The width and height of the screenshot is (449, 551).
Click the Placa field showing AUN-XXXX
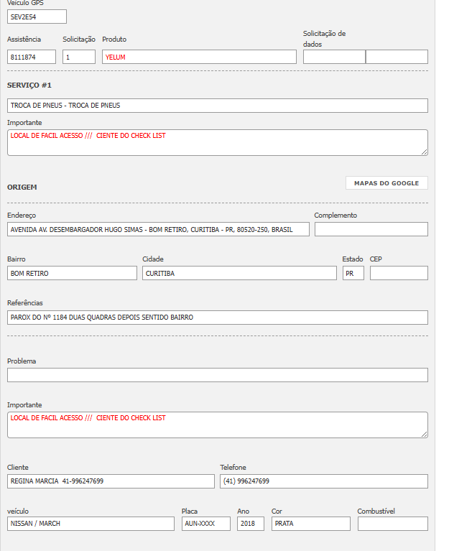click(205, 524)
